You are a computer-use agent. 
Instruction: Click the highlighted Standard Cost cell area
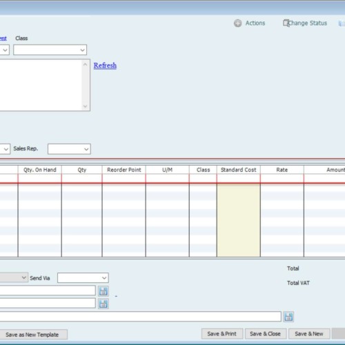[238, 220]
